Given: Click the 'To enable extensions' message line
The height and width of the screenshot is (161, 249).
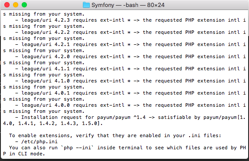Looking at the screenshot, I should [x=115, y=135].
